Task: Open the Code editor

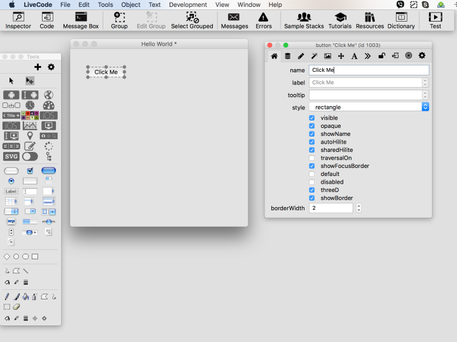Action: [46, 20]
